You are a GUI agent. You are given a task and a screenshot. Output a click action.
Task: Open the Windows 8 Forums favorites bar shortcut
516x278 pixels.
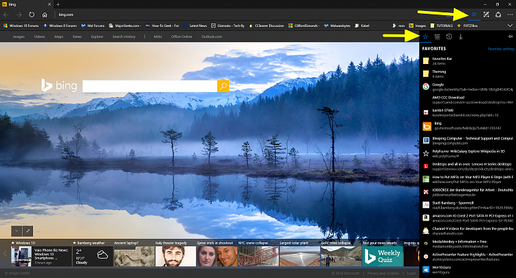pos(60,25)
